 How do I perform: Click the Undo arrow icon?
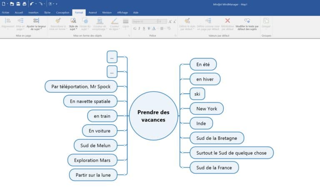pos(32,4)
